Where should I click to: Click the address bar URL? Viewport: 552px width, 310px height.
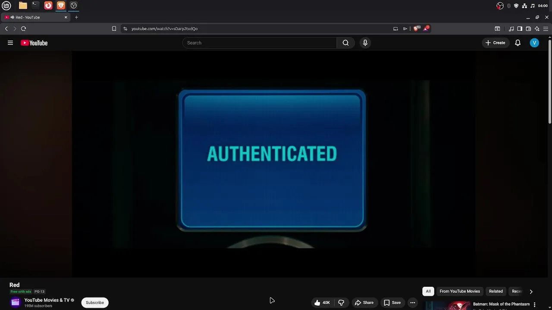point(164,28)
